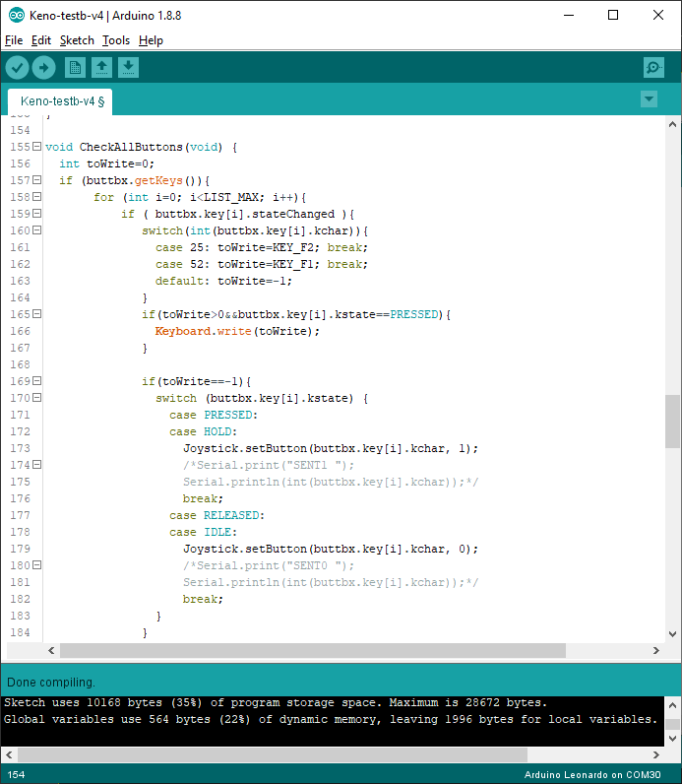Click the Verify sketch checkmark icon
This screenshot has height=784, width=682.
pos(18,67)
